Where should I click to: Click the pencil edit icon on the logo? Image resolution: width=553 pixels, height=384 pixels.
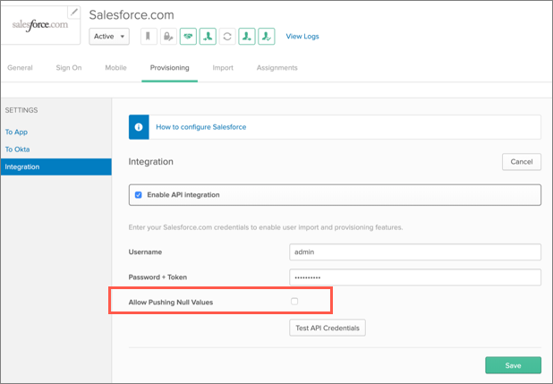(x=73, y=13)
